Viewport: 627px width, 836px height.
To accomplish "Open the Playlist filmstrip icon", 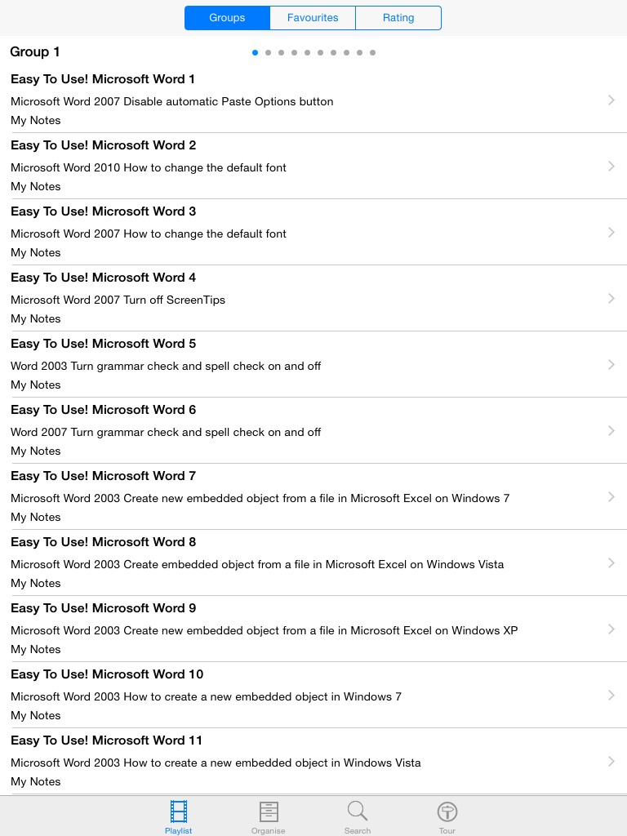I will coord(178,812).
